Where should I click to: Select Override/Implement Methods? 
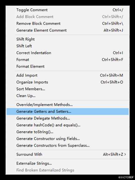pyautogui.click(x=67, y=105)
